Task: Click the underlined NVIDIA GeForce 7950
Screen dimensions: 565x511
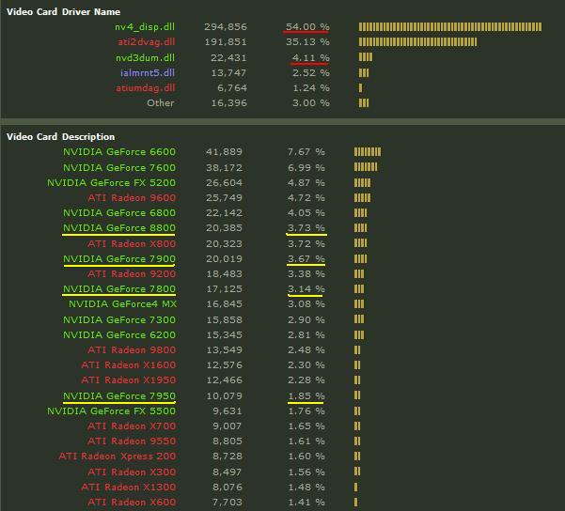Action: [x=119, y=396]
